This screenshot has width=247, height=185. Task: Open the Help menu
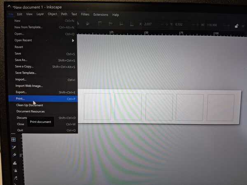(x=115, y=15)
